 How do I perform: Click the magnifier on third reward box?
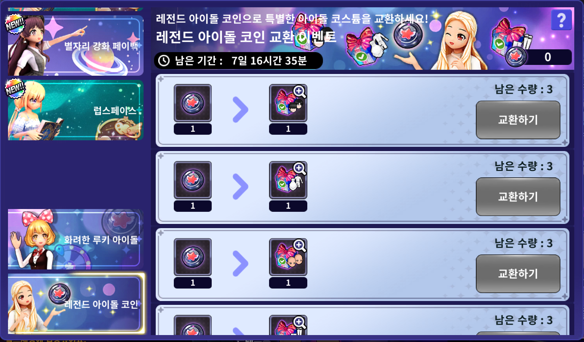(x=300, y=246)
